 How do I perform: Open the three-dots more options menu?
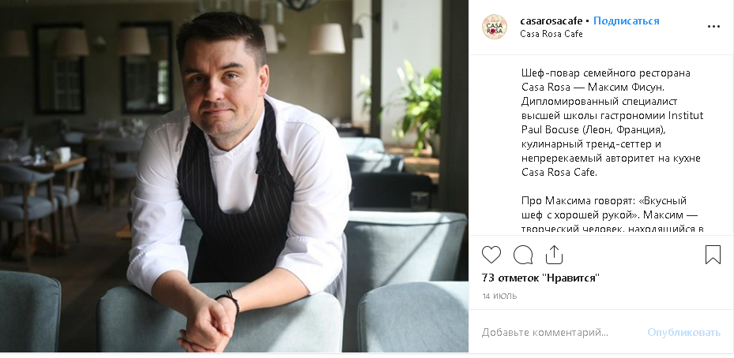pos(713,27)
